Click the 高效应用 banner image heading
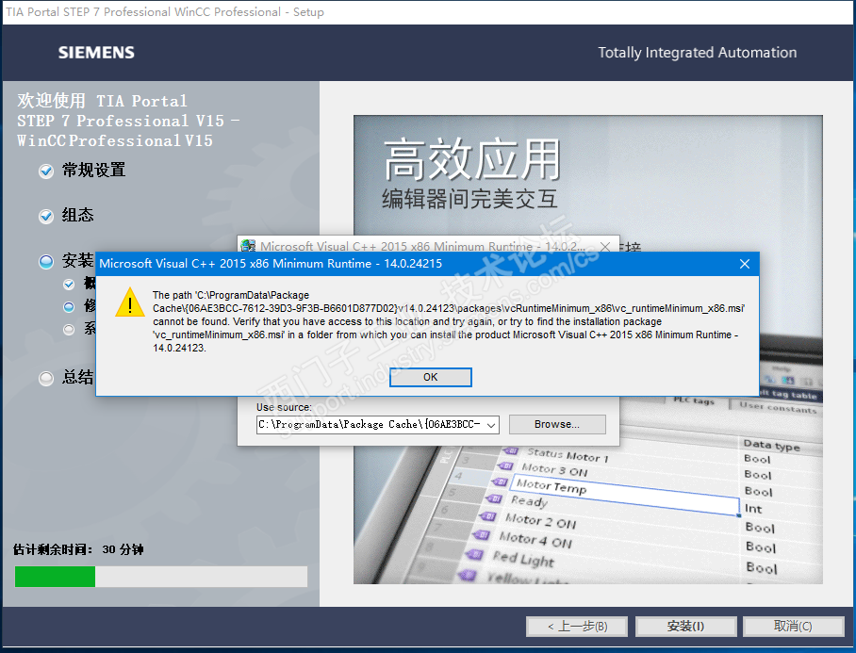The width and height of the screenshot is (856, 653). 472,159
